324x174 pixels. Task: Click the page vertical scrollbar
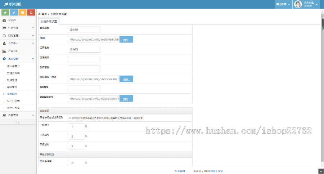tap(322, 90)
